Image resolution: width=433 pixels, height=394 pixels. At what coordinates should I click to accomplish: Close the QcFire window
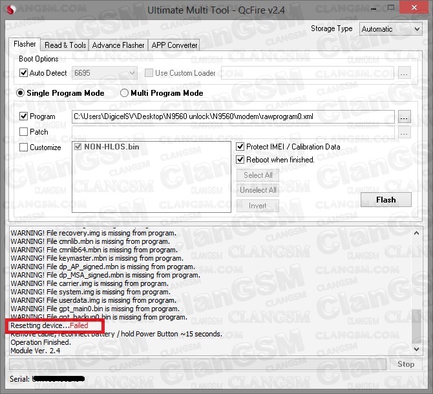(414, 8)
